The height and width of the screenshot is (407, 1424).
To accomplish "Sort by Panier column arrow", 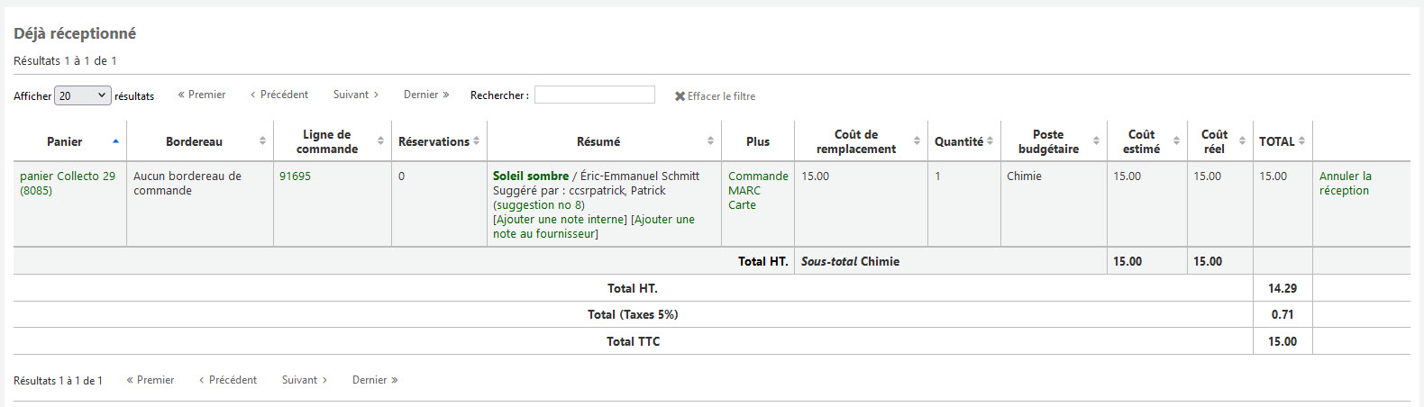I will pyautogui.click(x=115, y=141).
